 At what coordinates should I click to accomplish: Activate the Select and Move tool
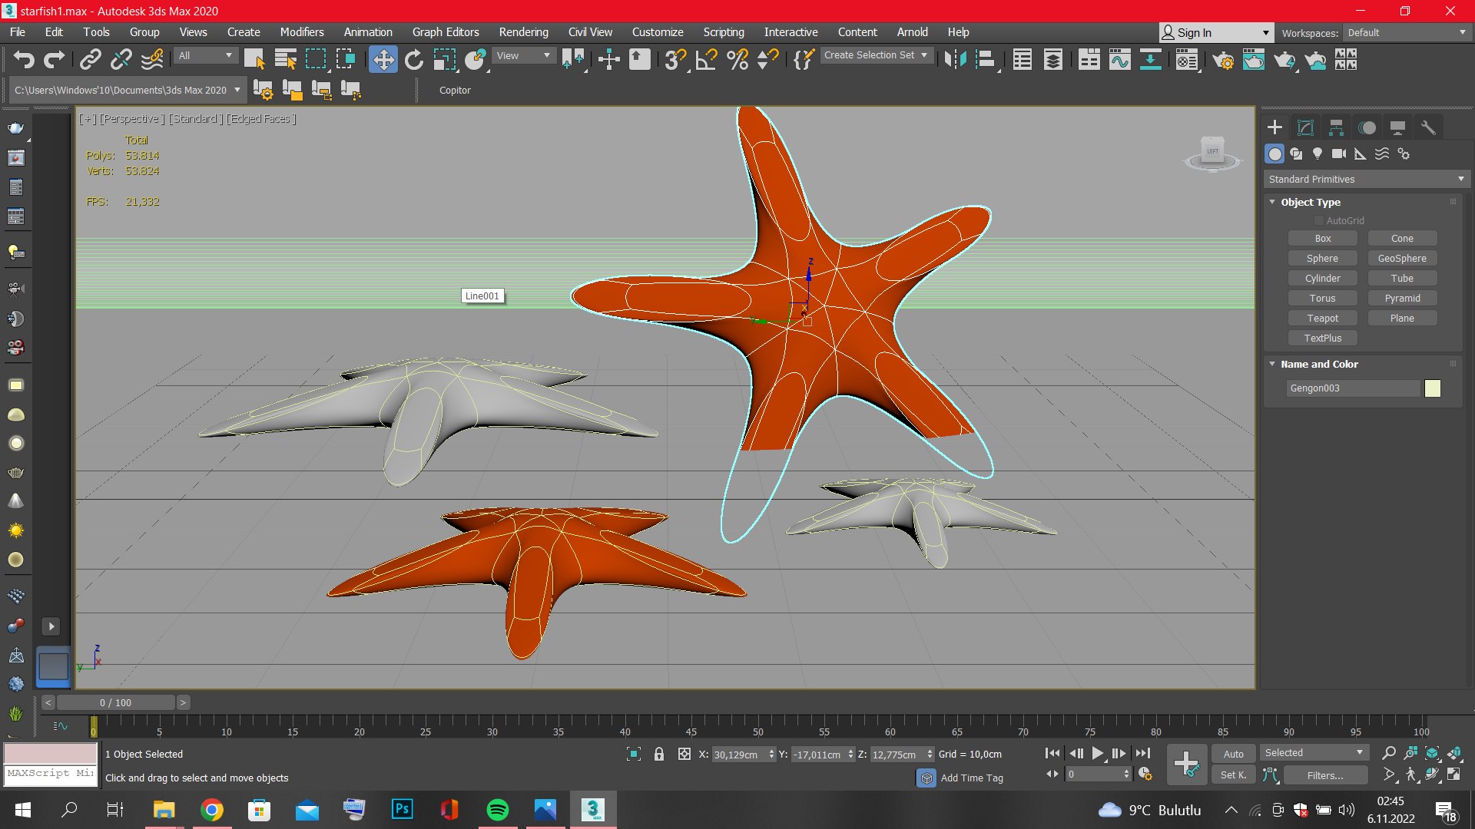tap(383, 59)
